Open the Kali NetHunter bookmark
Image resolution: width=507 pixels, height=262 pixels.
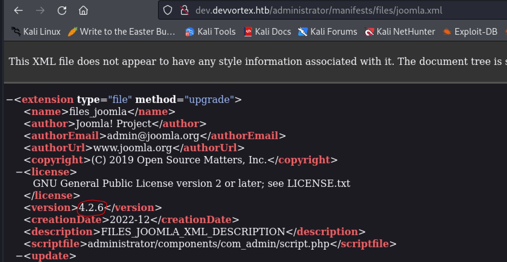coord(400,32)
